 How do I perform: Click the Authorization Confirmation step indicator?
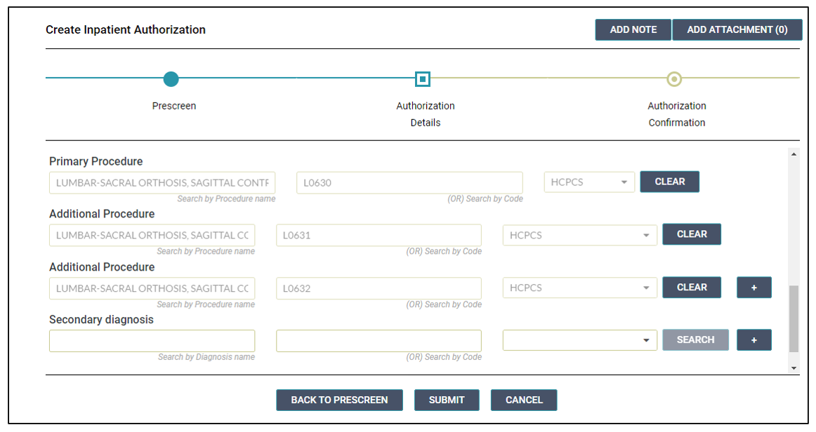click(x=675, y=79)
